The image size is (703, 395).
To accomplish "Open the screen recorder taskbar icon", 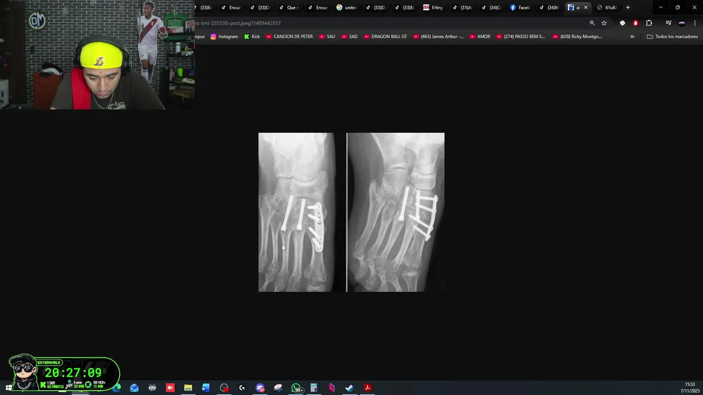I will [x=224, y=388].
